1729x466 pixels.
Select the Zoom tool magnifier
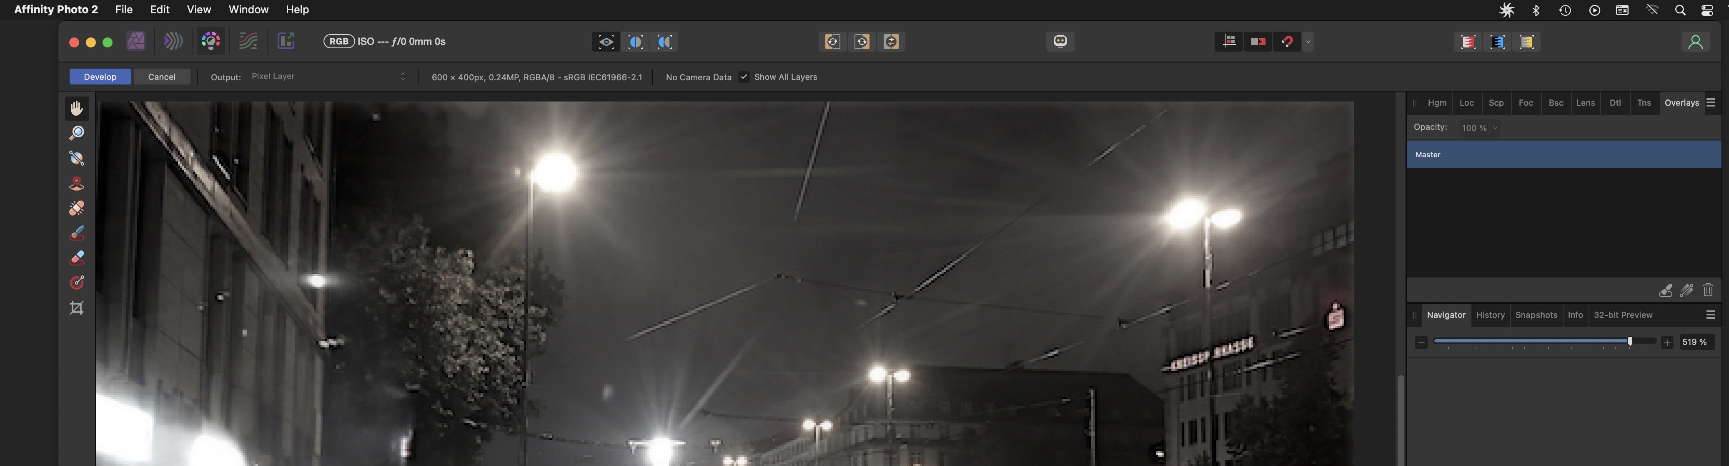point(77,133)
